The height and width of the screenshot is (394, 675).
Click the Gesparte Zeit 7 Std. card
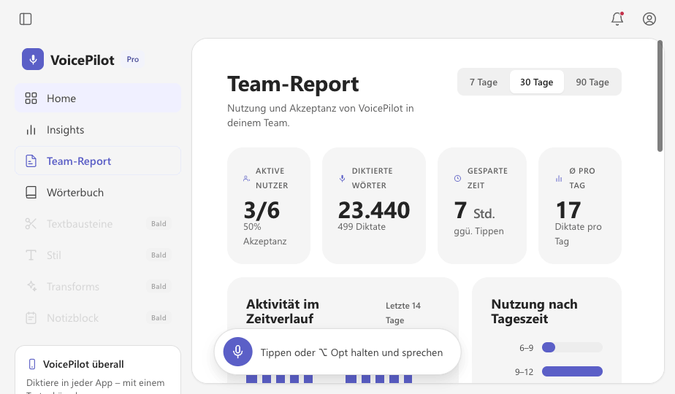tap(482, 206)
